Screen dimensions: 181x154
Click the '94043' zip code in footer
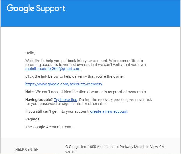70,152
